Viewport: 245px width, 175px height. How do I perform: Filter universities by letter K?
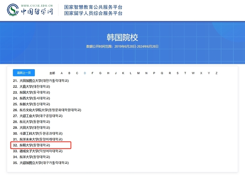coord(123,73)
